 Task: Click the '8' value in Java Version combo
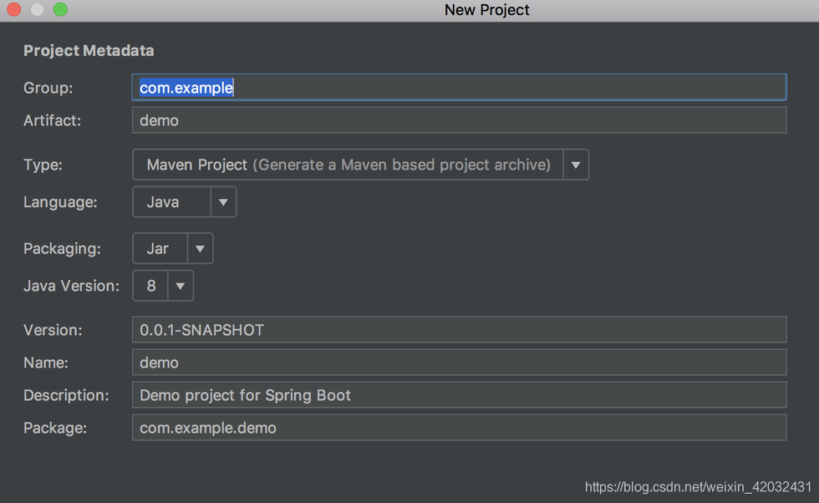point(151,286)
